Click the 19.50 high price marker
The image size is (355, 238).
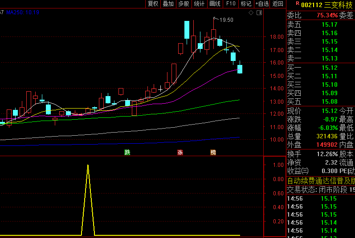tap(226, 20)
